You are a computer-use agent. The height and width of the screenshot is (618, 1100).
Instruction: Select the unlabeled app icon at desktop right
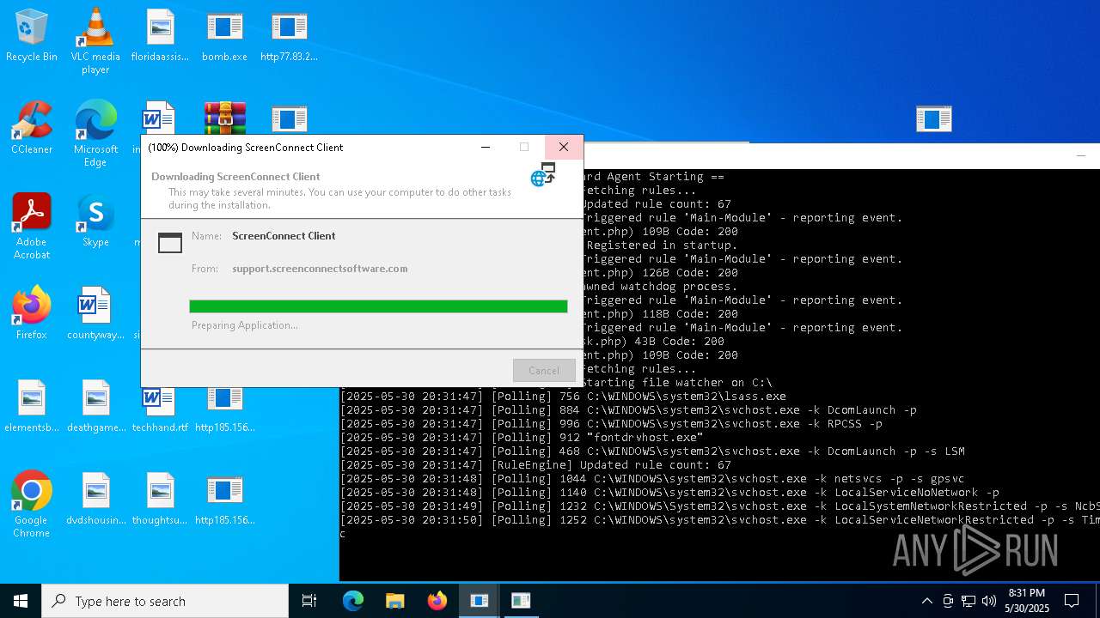[933, 118]
